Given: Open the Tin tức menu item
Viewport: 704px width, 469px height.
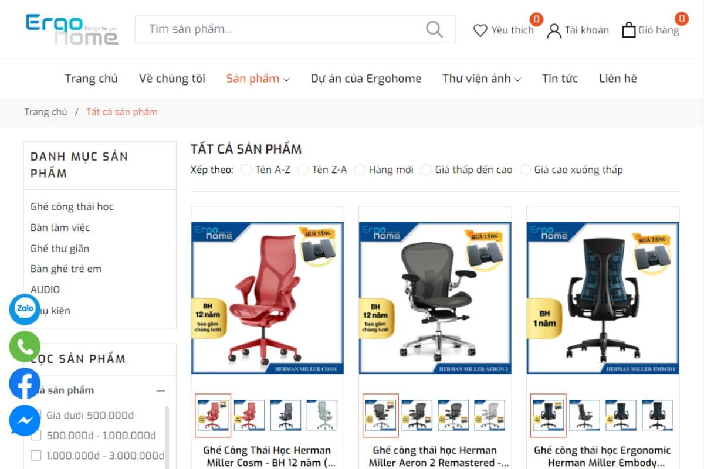Looking at the screenshot, I should (560, 79).
